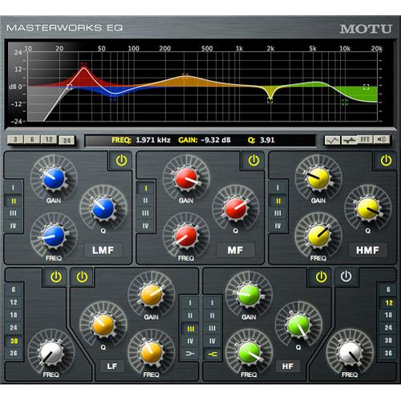This screenshot has height=401, width=401.
Task: Choose 36 dB slope for high-cut filter
Action: pyautogui.click(x=388, y=354)
